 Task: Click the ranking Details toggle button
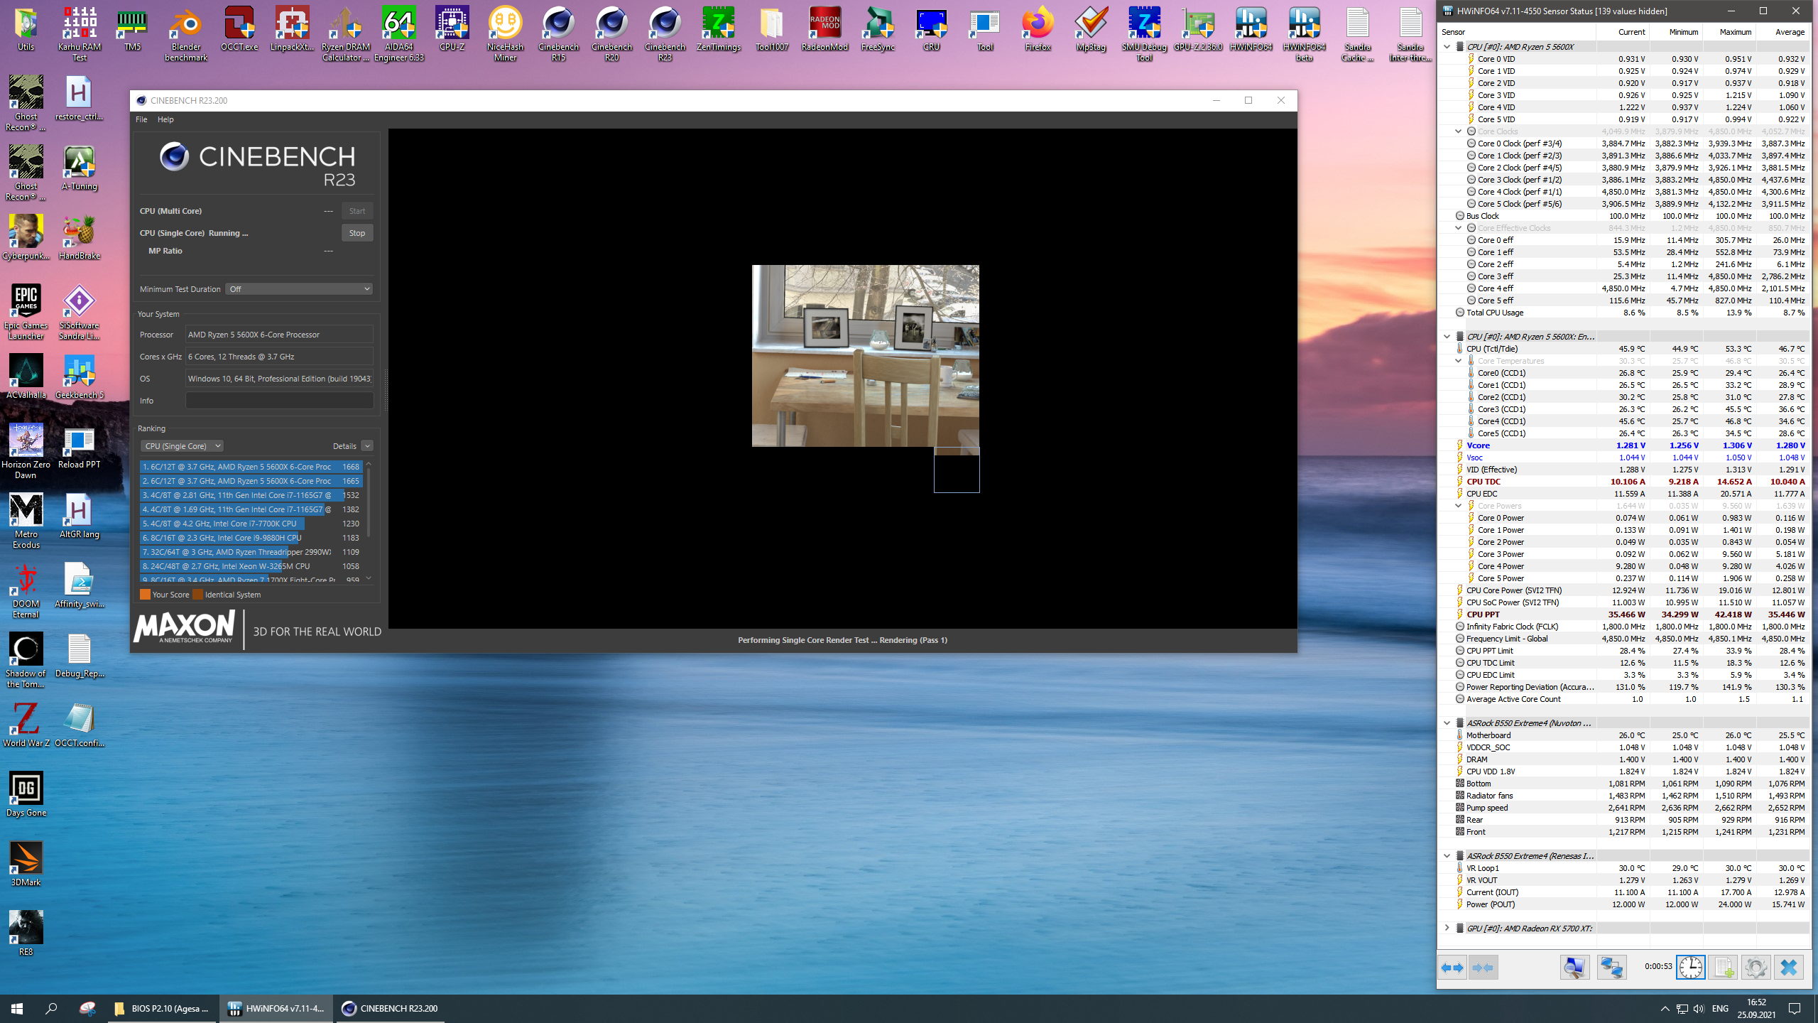[x=366, y=446]
